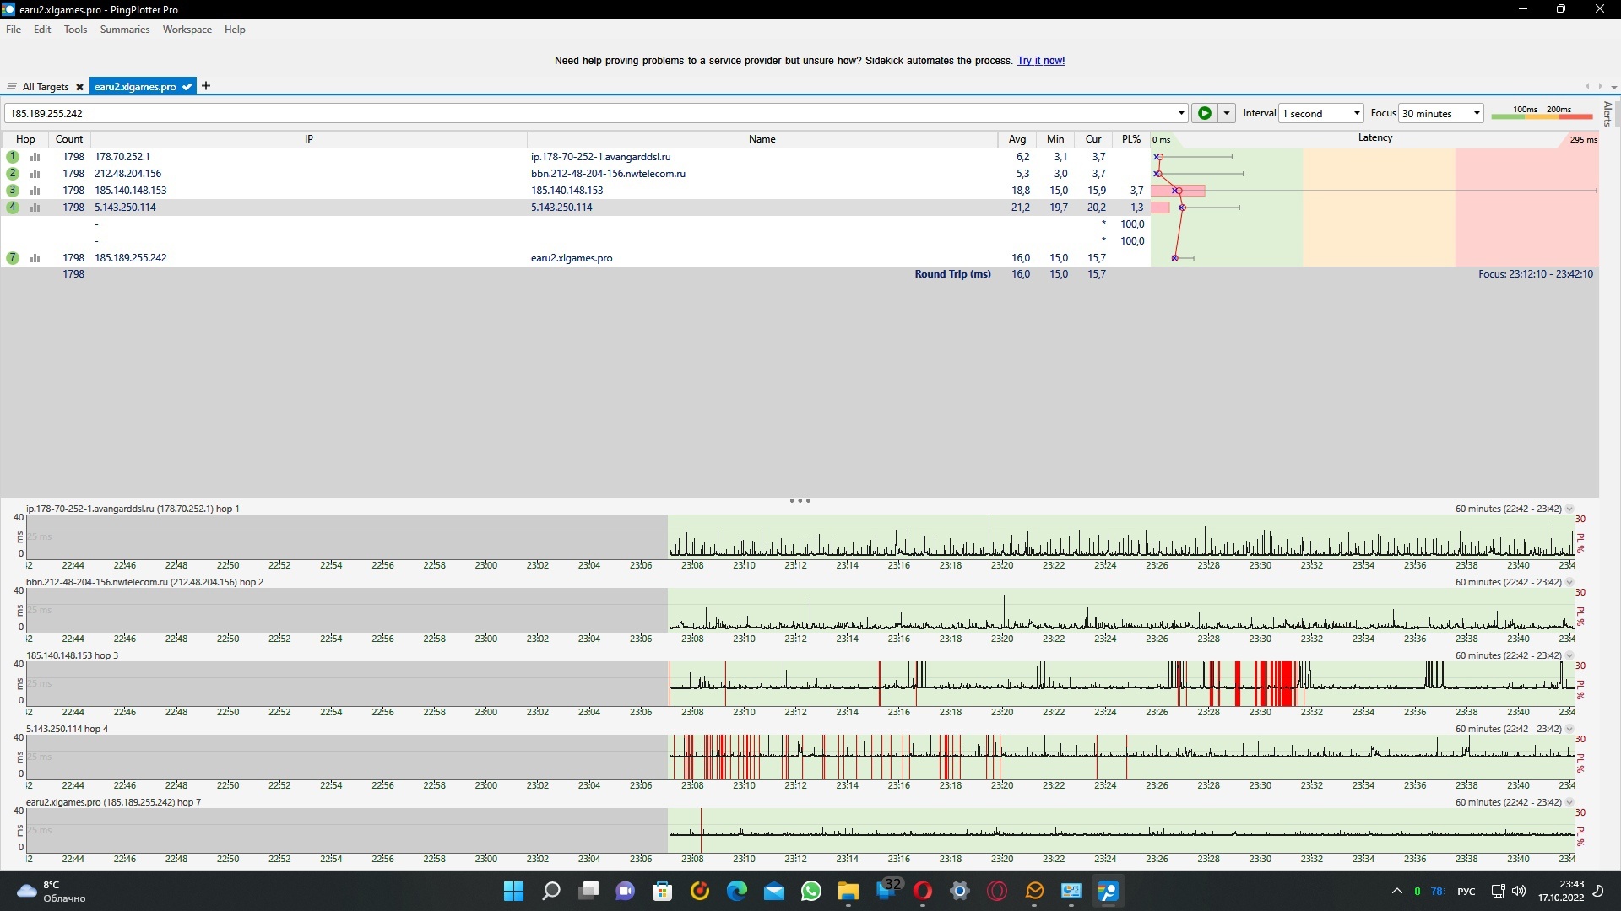Expand hop 7 timeline graph options
The height and width of the screenshot is (911, 1621).
point(1569,802)
